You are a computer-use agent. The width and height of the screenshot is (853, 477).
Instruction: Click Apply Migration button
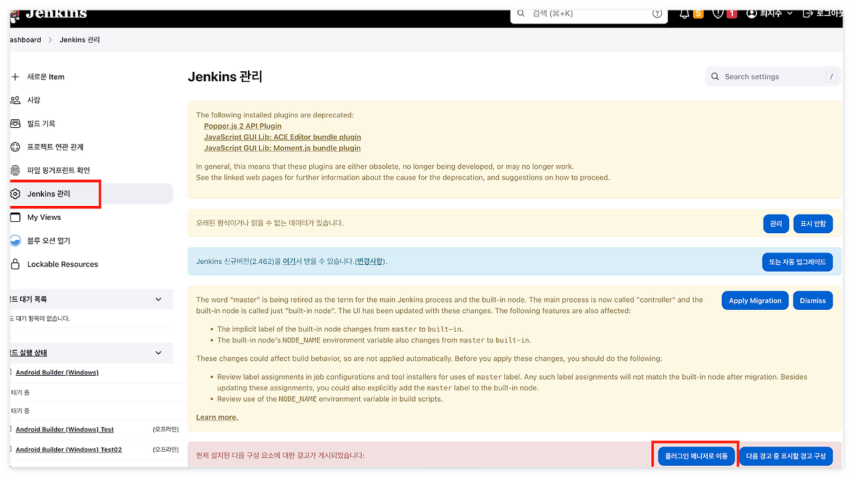[x=755, y=300]
